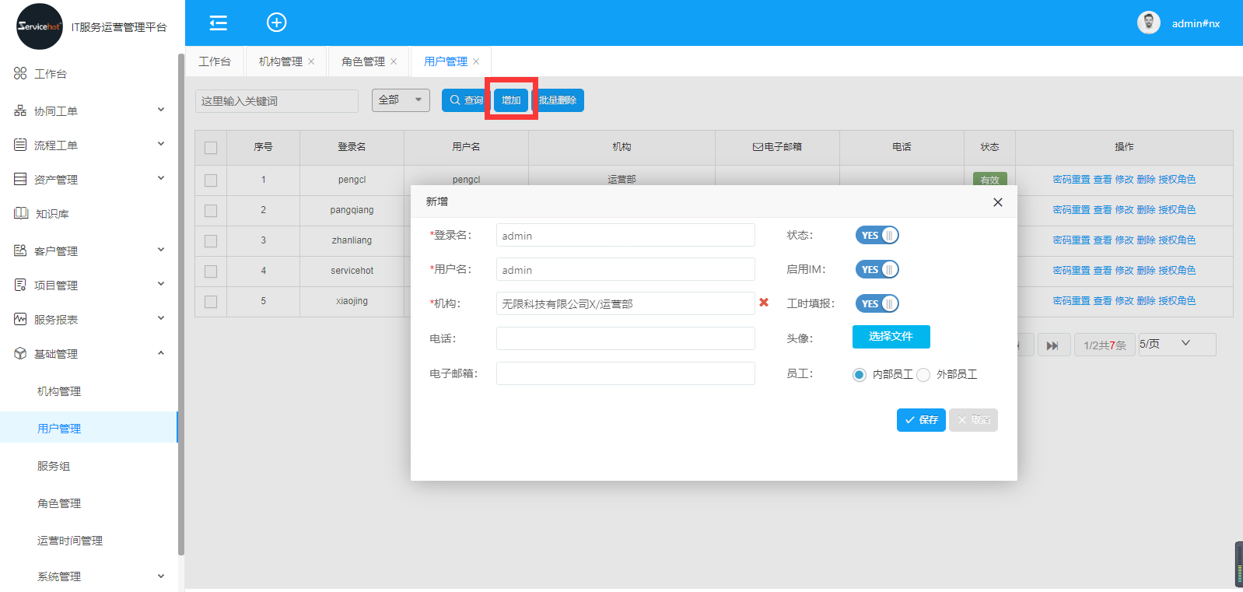The height and width of the screenshot is (592, 1243).
Task: Open the 全部 filter dropdown
Action: click(401, 100)
